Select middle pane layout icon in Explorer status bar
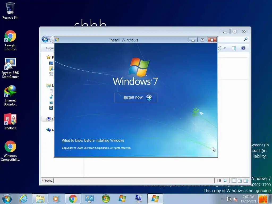The image size is (272, 204). (x=240, y=181)
